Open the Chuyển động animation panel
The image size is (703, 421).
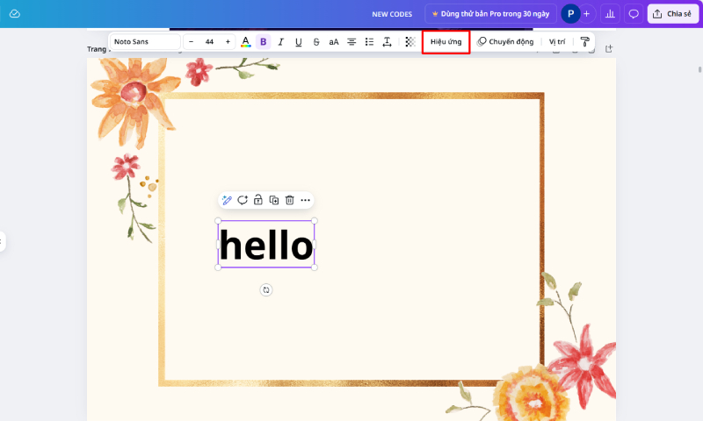pos(505,41)
